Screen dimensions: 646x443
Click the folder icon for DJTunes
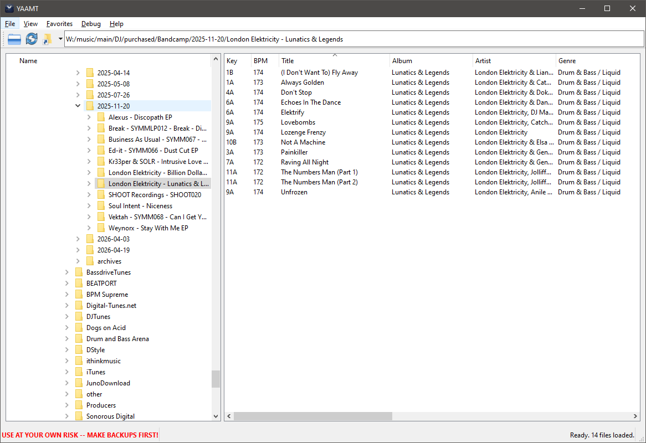(x=79, y=317)
